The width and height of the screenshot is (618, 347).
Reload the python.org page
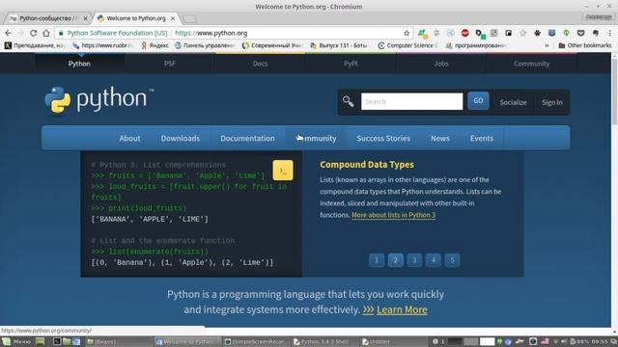tap(33, 33)
